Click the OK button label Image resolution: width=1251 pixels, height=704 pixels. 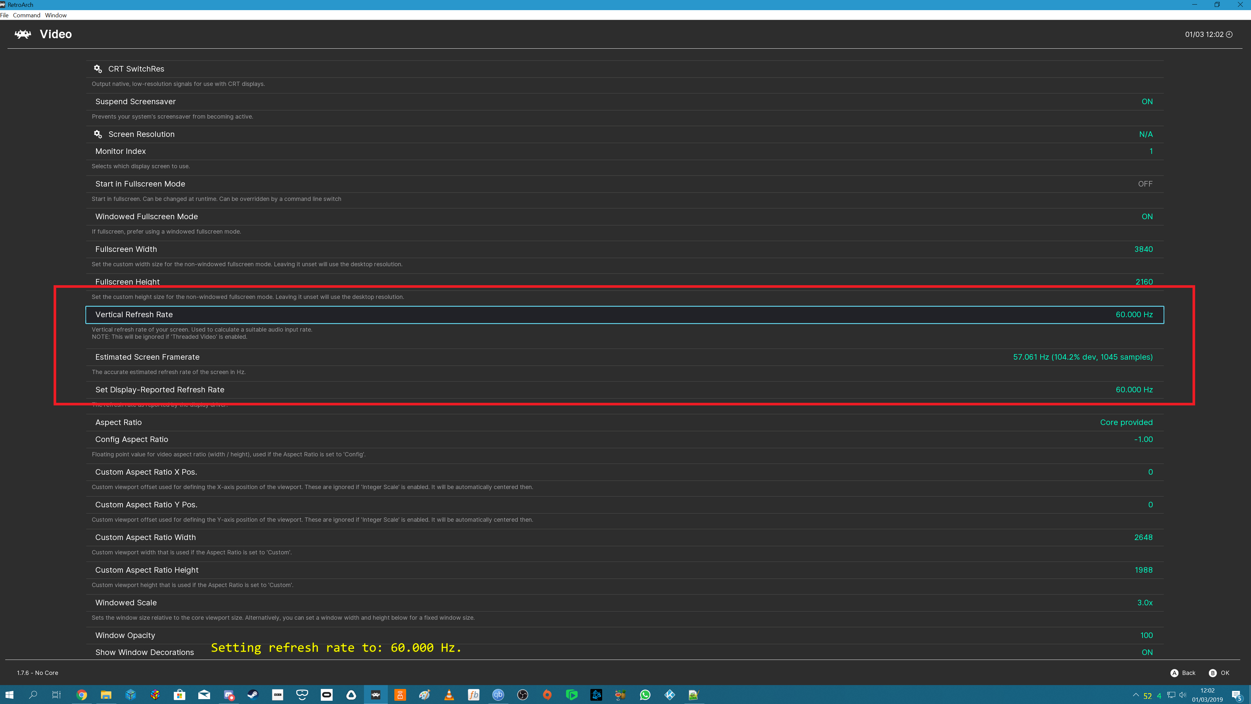[1225, 673]
